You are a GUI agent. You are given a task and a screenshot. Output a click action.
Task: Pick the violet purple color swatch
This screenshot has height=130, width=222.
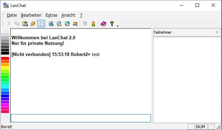pyautogui.click(x=5, y=102)
